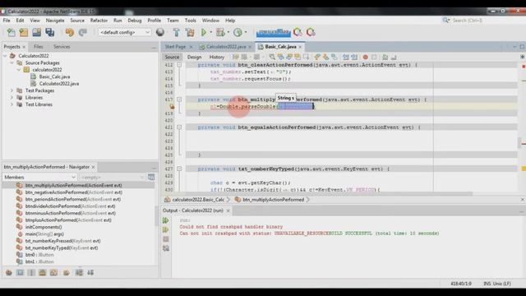
Task: Toggle show fields filter in Navigator footer
Action: (20, 272)
